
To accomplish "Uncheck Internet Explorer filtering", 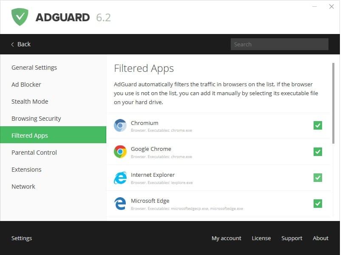I will pyautogui.click(x=317, y=178).
